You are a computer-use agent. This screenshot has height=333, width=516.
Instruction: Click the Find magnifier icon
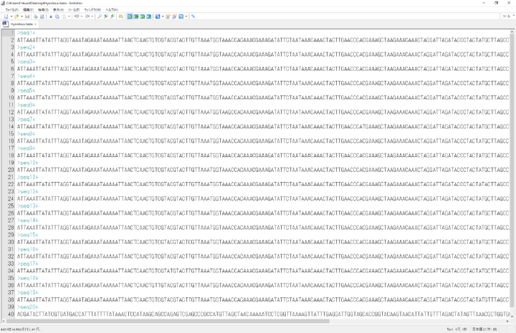(x=100, y=16)
